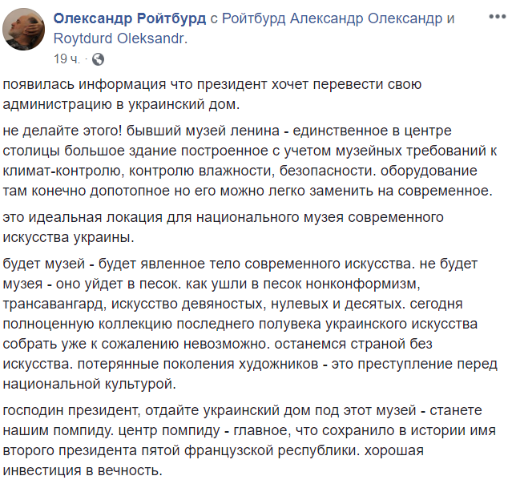Image resolution: width=512 pixels, height=484 pixels.
Task: Click paragraph starting 'господин президент, отдайте'
Action: (x=249, y=440)
